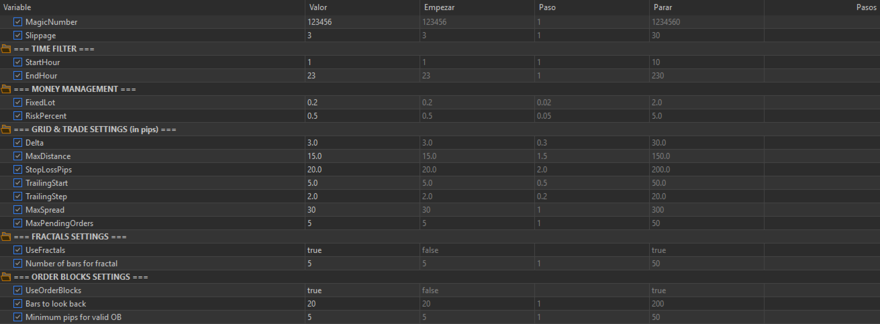This screenshot has width=880, height=324.
Task: Toggle the StopLossPips checkbox
Action: [x=18, y=170]
